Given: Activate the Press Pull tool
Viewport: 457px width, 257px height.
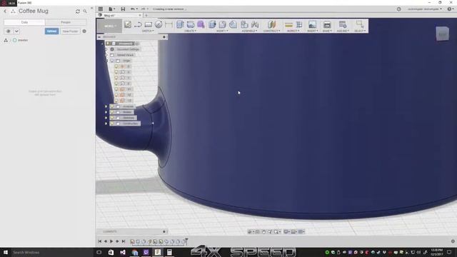Looking at the screenshot, I should click(x=212, y=24).
